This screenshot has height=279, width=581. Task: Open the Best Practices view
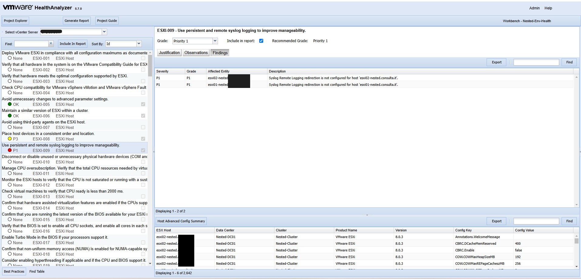14,271
